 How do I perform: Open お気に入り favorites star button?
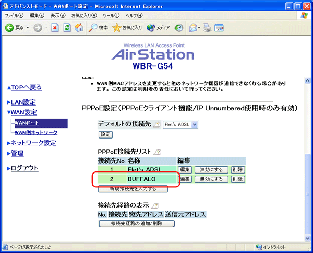127,28
